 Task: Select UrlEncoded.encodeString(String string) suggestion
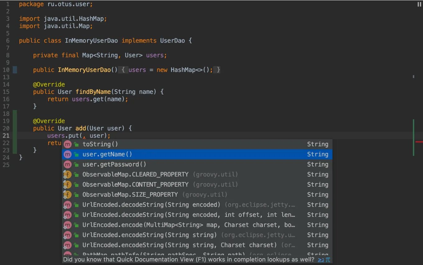click(x=197, y=235)
